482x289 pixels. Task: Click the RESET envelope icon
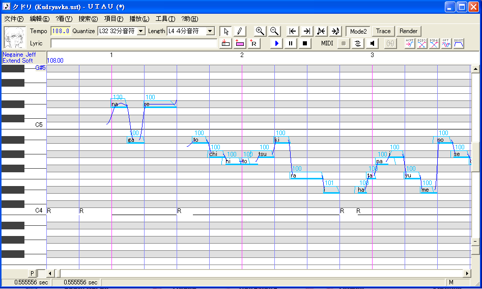click(x=458, y=43)
